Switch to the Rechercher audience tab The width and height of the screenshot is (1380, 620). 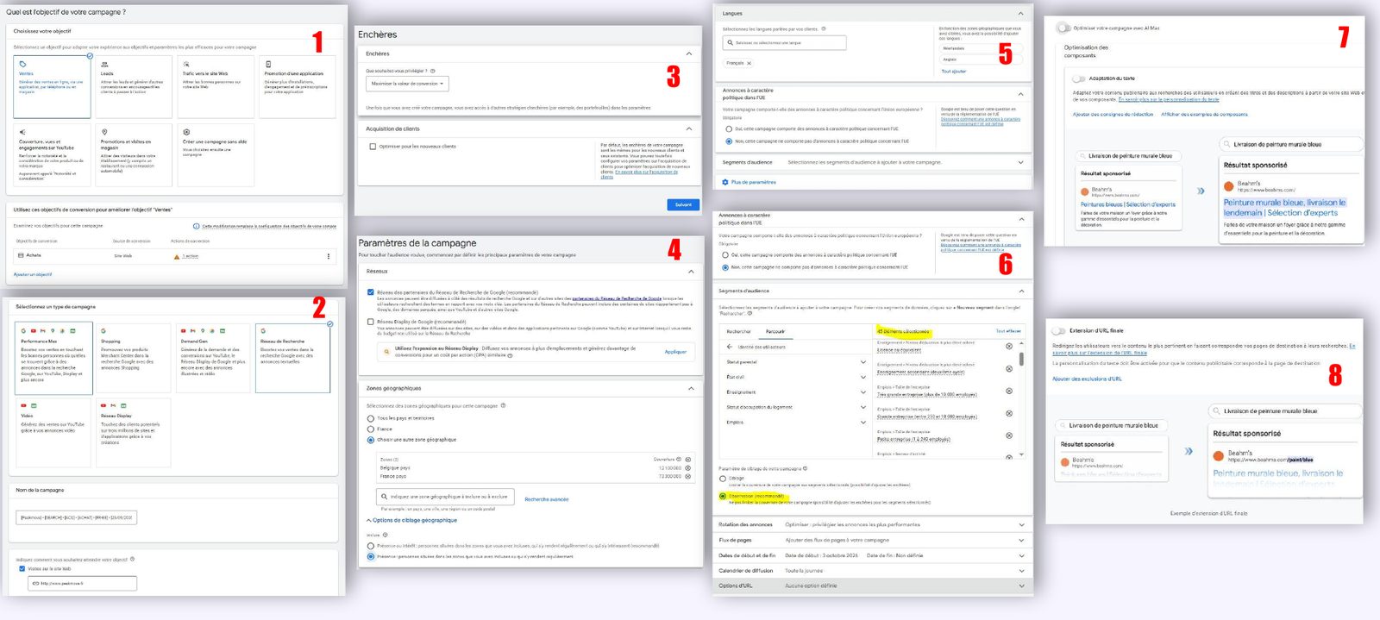[738, 331]
